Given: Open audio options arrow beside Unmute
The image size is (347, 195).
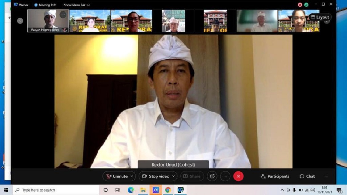Looking at the screenshot, I should (132, 176).
